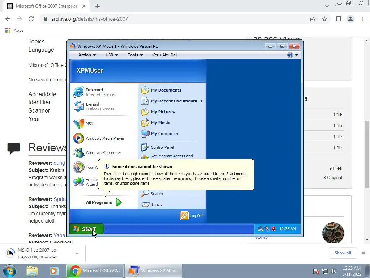Open My Music folder

pyautogui.click(x=155, y=123)
